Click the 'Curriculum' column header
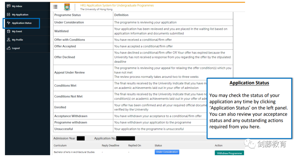The image size is (296, 157). [60, 145]
